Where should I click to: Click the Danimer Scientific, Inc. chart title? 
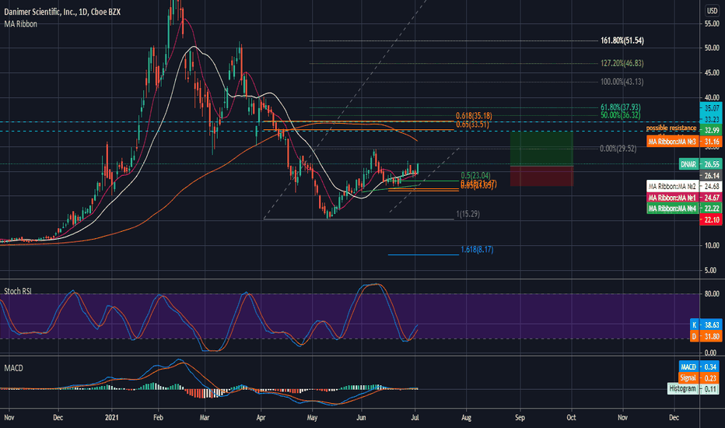[62, 12]
